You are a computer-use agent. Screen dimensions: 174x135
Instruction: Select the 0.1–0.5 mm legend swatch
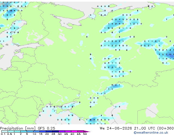(5, 131)
